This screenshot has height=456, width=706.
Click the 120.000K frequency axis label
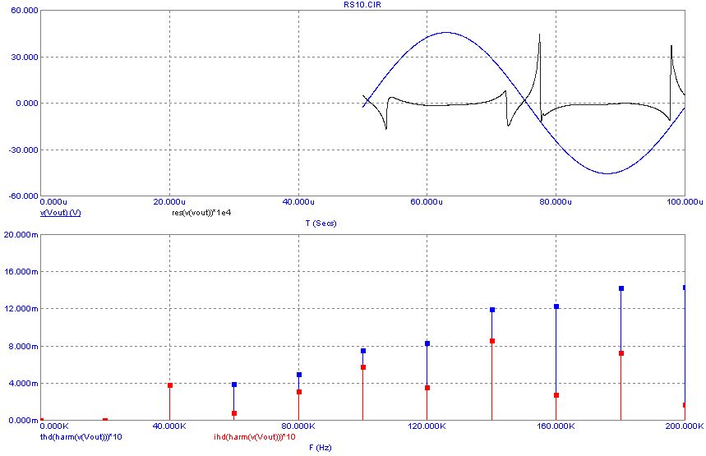(x=427, y=426)
